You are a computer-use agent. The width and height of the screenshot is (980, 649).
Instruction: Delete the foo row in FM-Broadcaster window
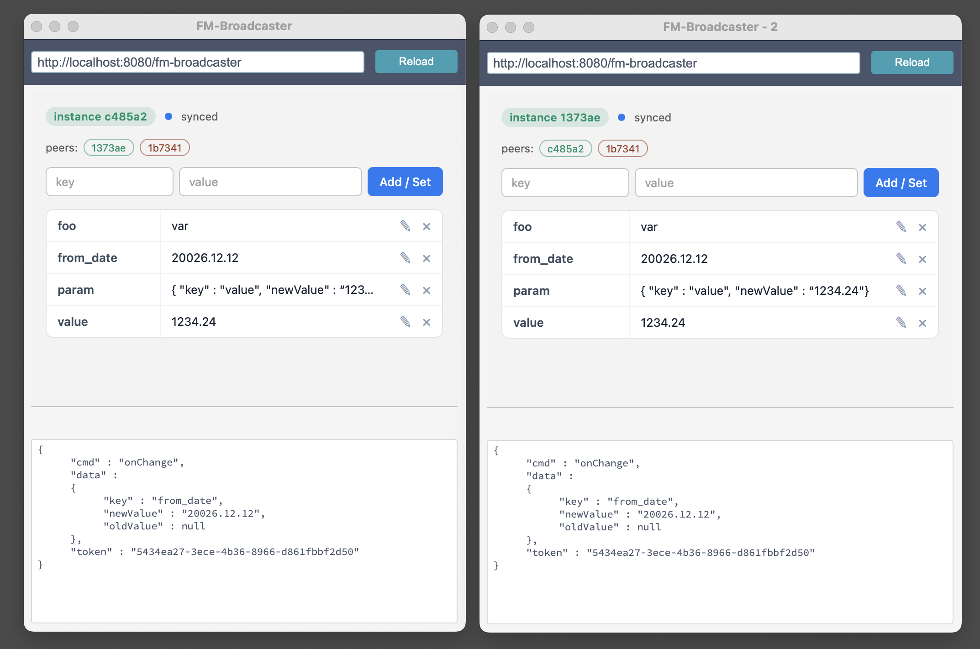(x=427, y=226)
